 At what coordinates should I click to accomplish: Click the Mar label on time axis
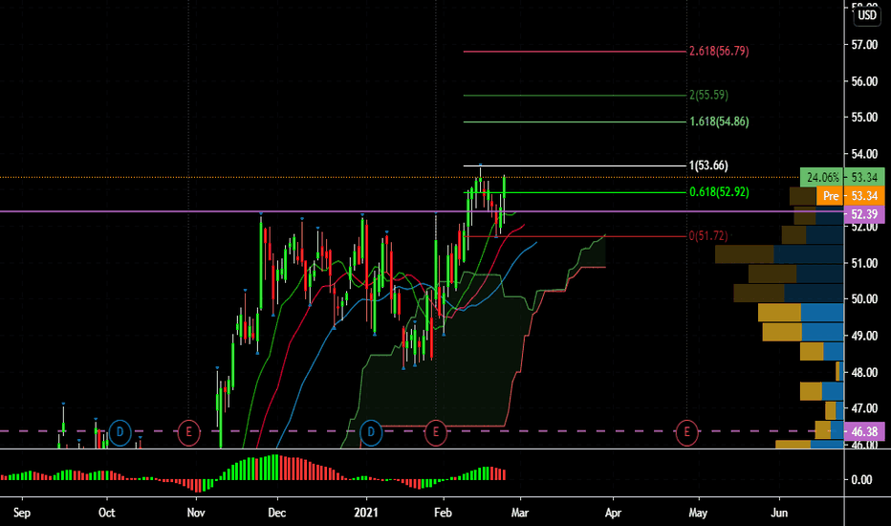[x=519, y=513]
